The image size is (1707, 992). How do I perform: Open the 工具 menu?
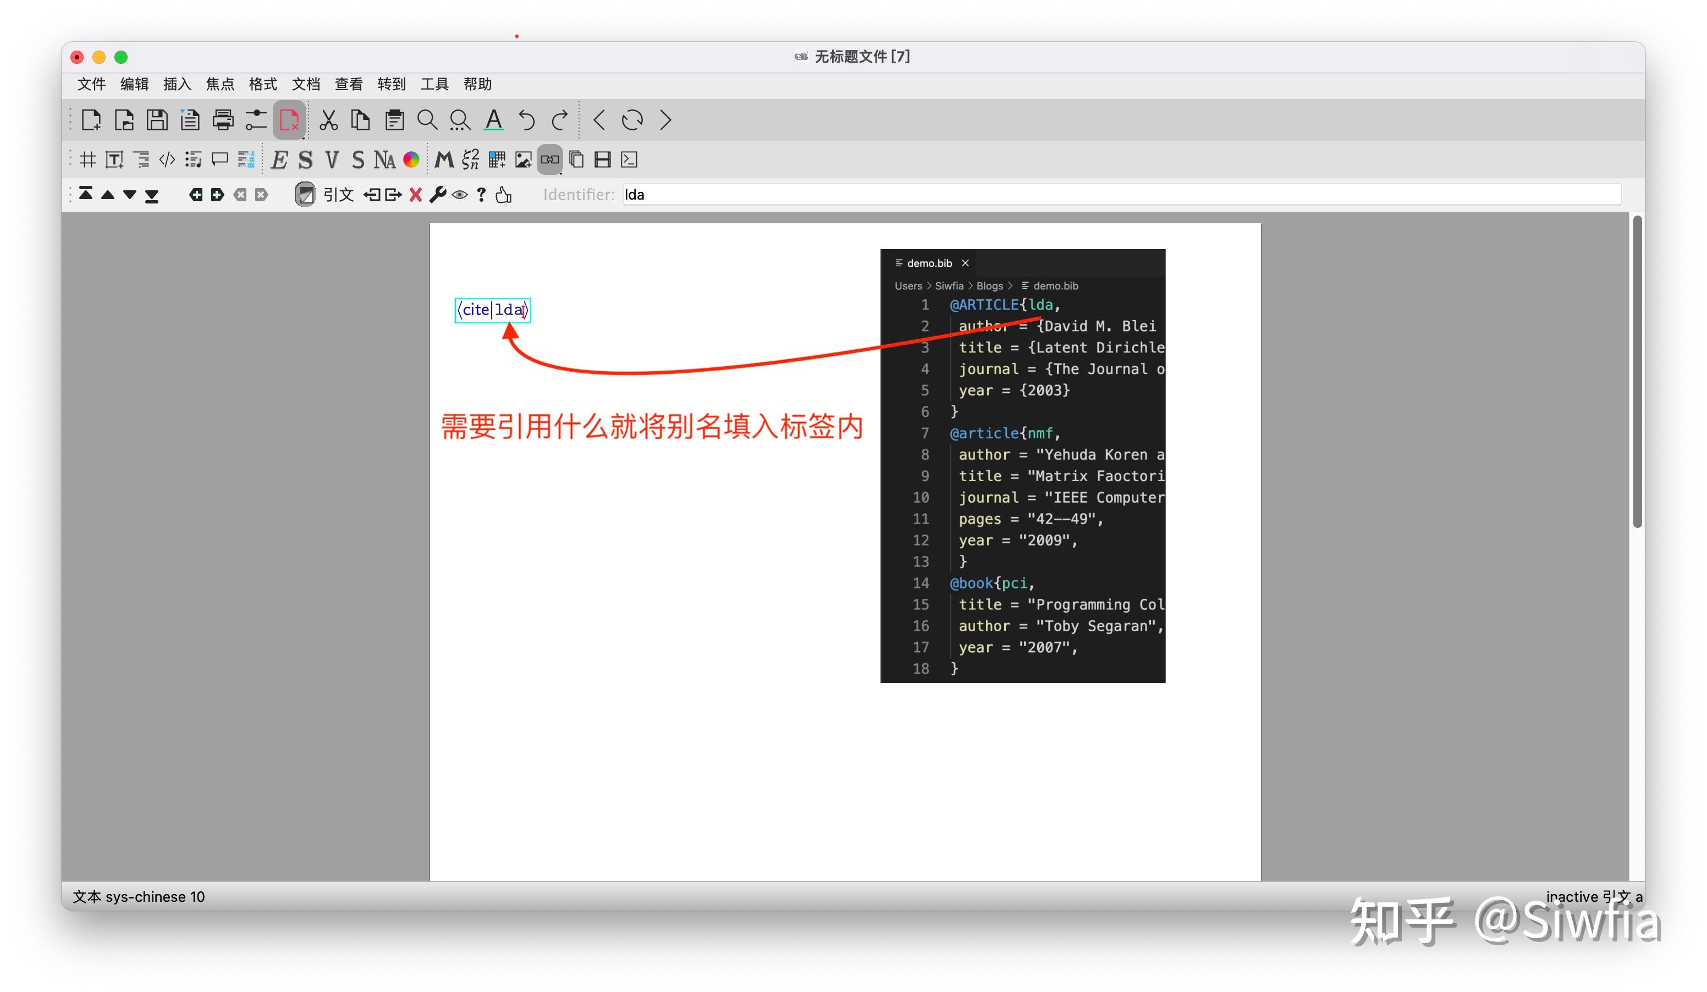click(x=434, y=84)
